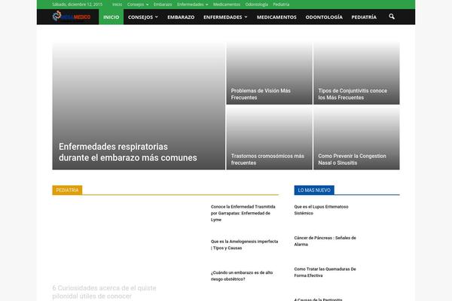Open Embarazo in main navigation bar
The height and width of the screenshot is (301, 452).
click(181, 17)
